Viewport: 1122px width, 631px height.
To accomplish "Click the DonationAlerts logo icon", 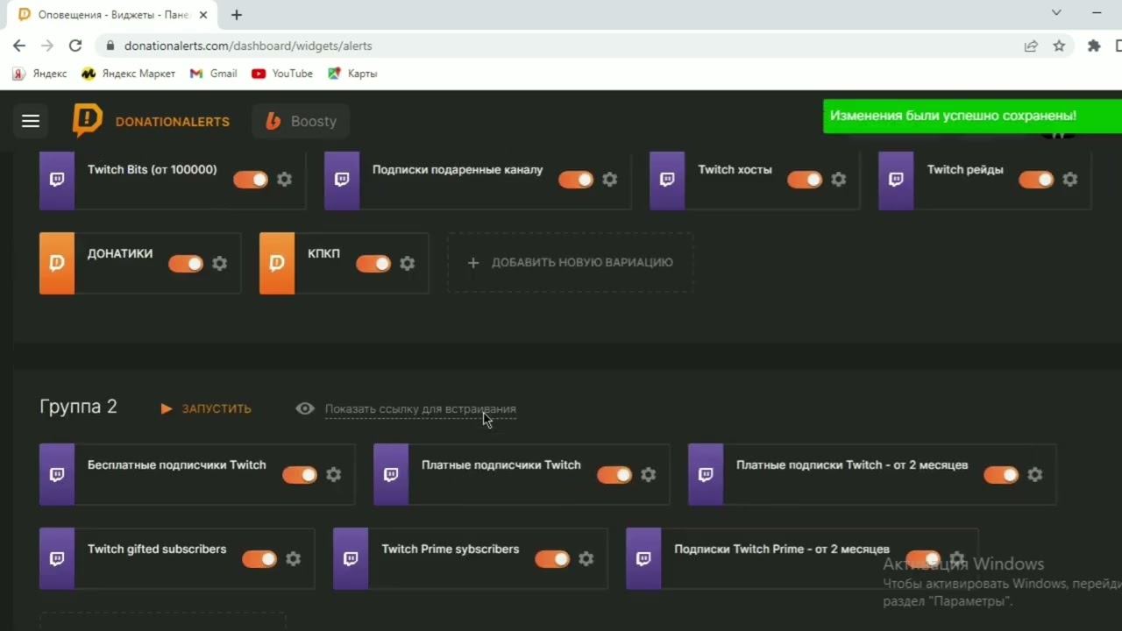I will tap(87, 121).
